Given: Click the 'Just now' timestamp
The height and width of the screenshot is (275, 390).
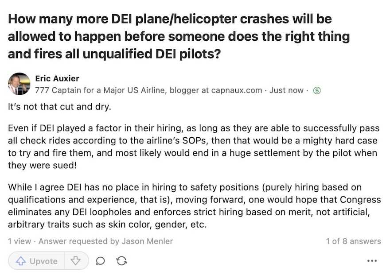Looking at the screenshot, I should (x=286, y=90).
